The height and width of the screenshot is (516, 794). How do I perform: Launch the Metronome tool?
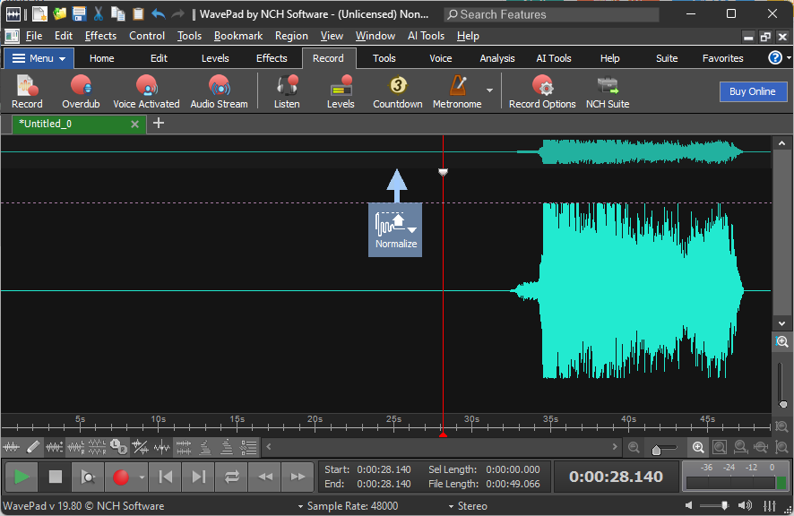point(459,90)
